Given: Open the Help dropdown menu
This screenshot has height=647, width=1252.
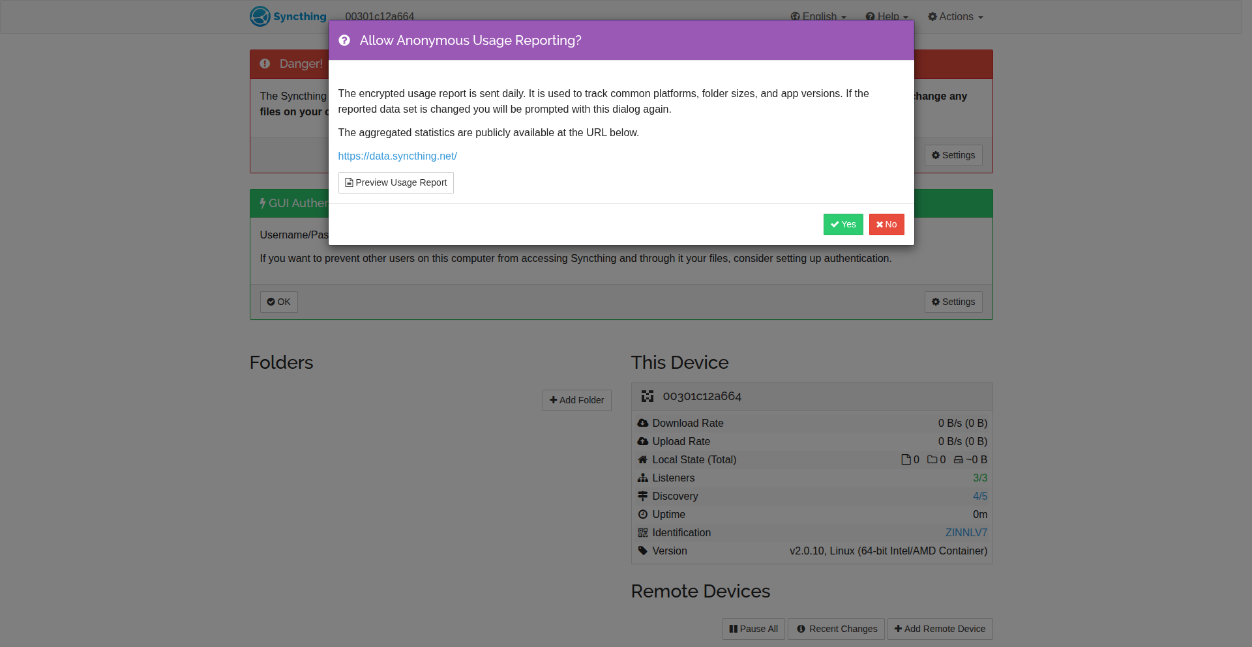Looking at the screenshot, I should click(x=887, y=17).
